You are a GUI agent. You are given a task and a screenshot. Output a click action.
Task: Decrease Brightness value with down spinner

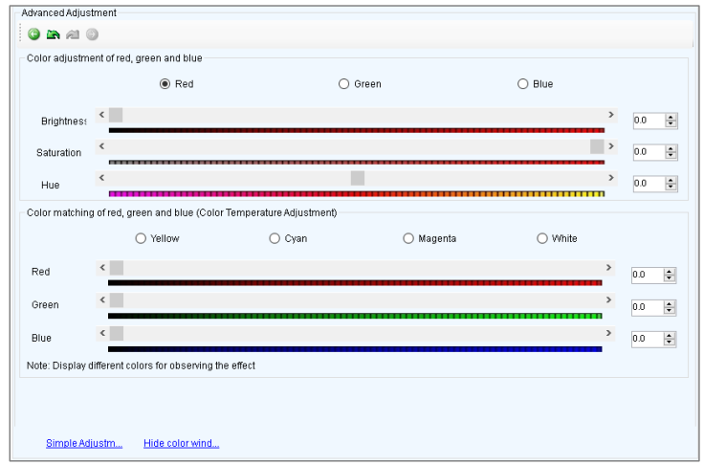click(671, 123)
